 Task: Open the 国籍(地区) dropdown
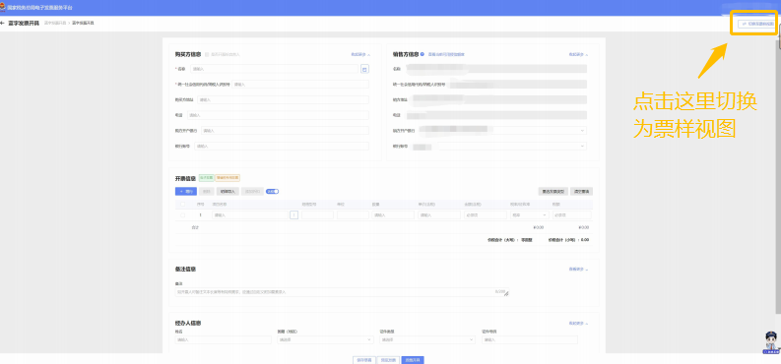tap(325, 339)
